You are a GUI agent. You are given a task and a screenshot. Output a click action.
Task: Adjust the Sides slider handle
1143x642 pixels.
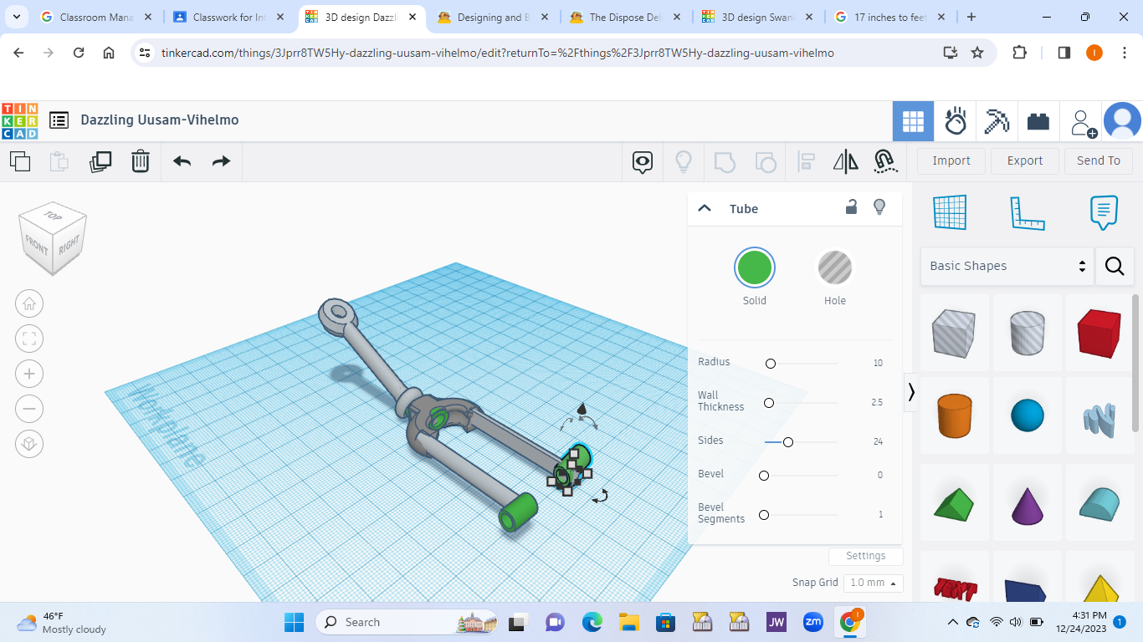tap(788, 442)
